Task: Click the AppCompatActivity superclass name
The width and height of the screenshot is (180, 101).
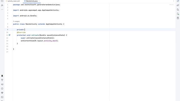Action: pos(54,24)
